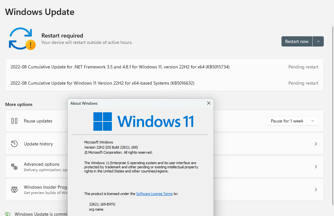This screenshot has width=334, height=216.
Task: Click the green leaf icon at bottom
Action: coord(8,214)
